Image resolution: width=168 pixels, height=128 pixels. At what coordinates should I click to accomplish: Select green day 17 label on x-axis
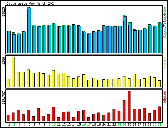point(89,125)
